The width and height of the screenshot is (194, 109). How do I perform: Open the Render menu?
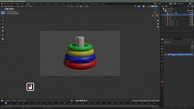pyautogui.click(x=12, y=4)
